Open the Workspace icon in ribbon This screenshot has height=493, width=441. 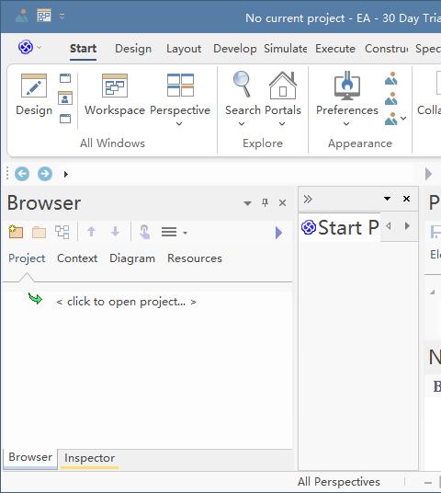115,86
